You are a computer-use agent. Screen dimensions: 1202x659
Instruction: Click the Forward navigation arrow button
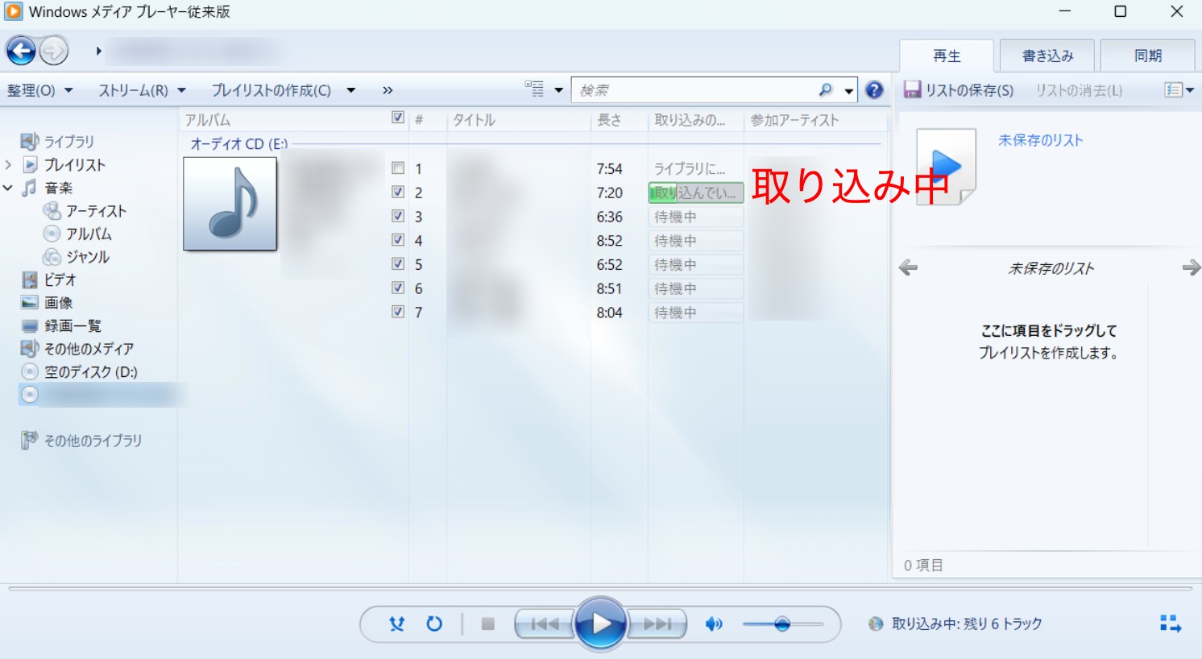point(54,52)
